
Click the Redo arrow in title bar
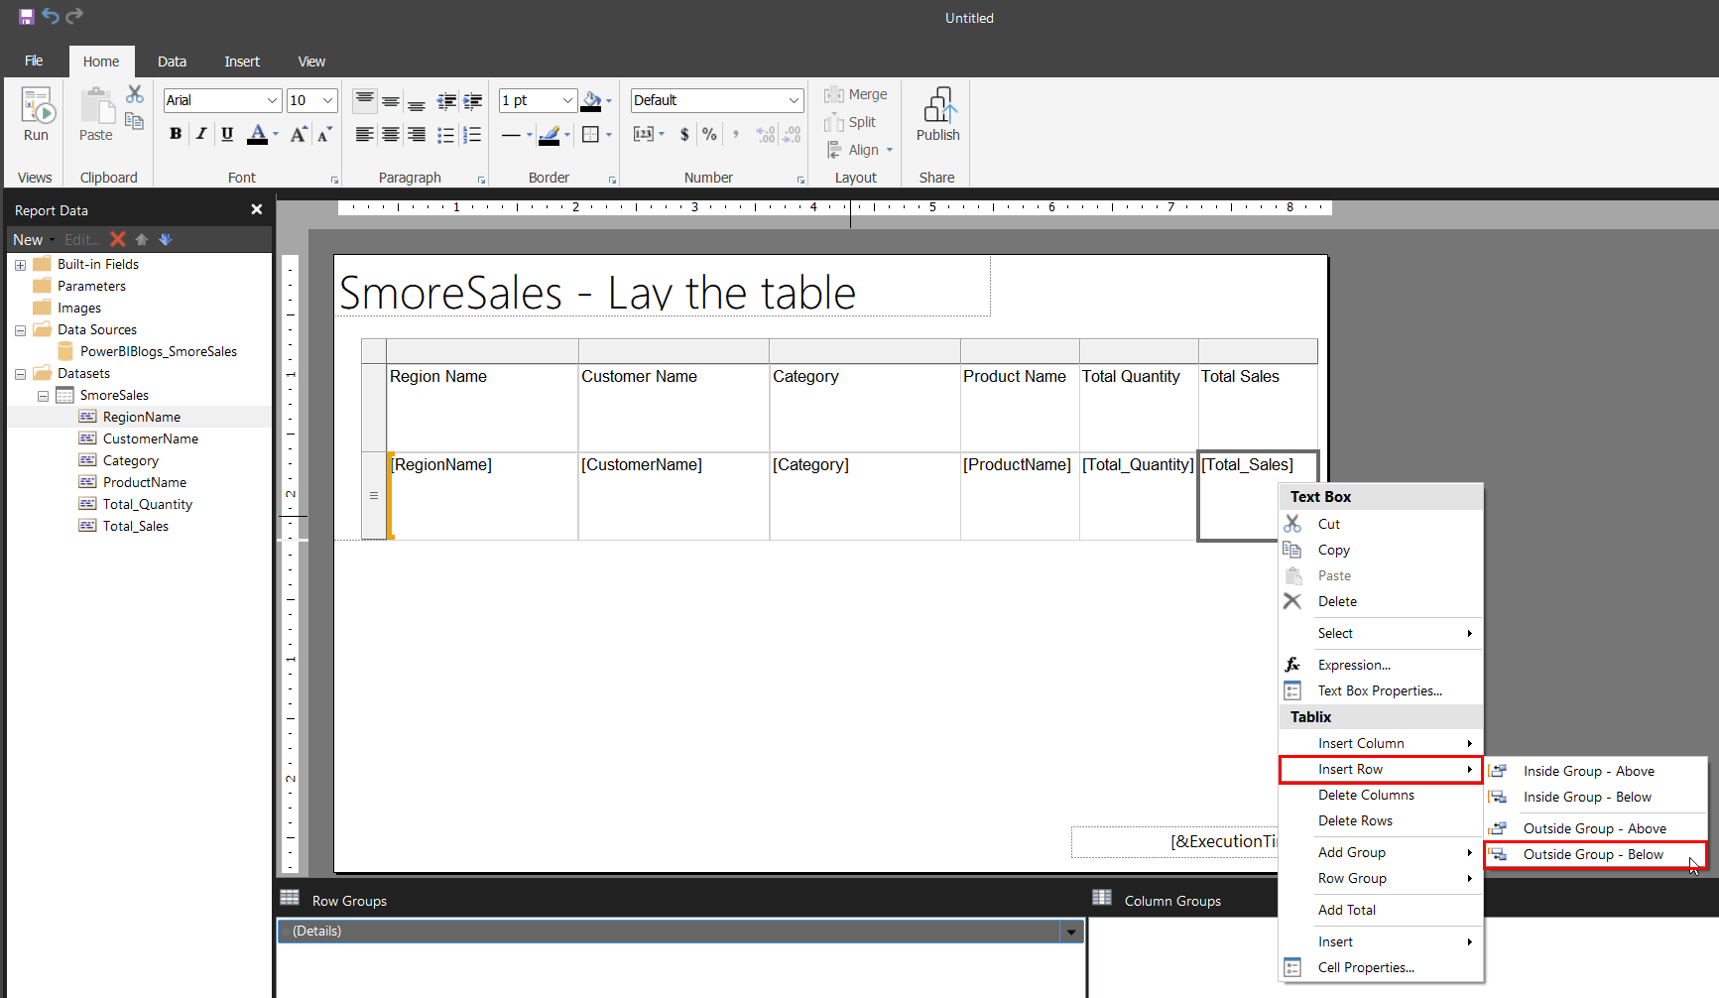click(x=74, y=16)
